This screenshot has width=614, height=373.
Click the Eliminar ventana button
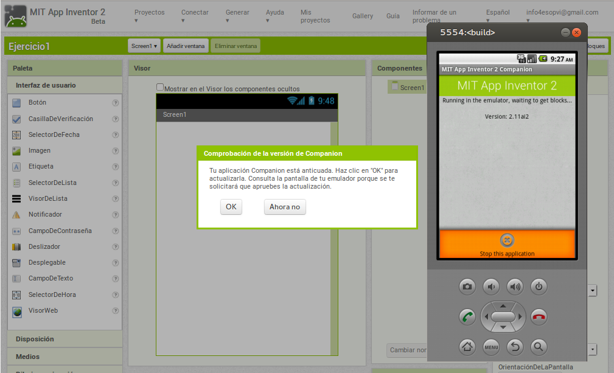tap(235, 46)
